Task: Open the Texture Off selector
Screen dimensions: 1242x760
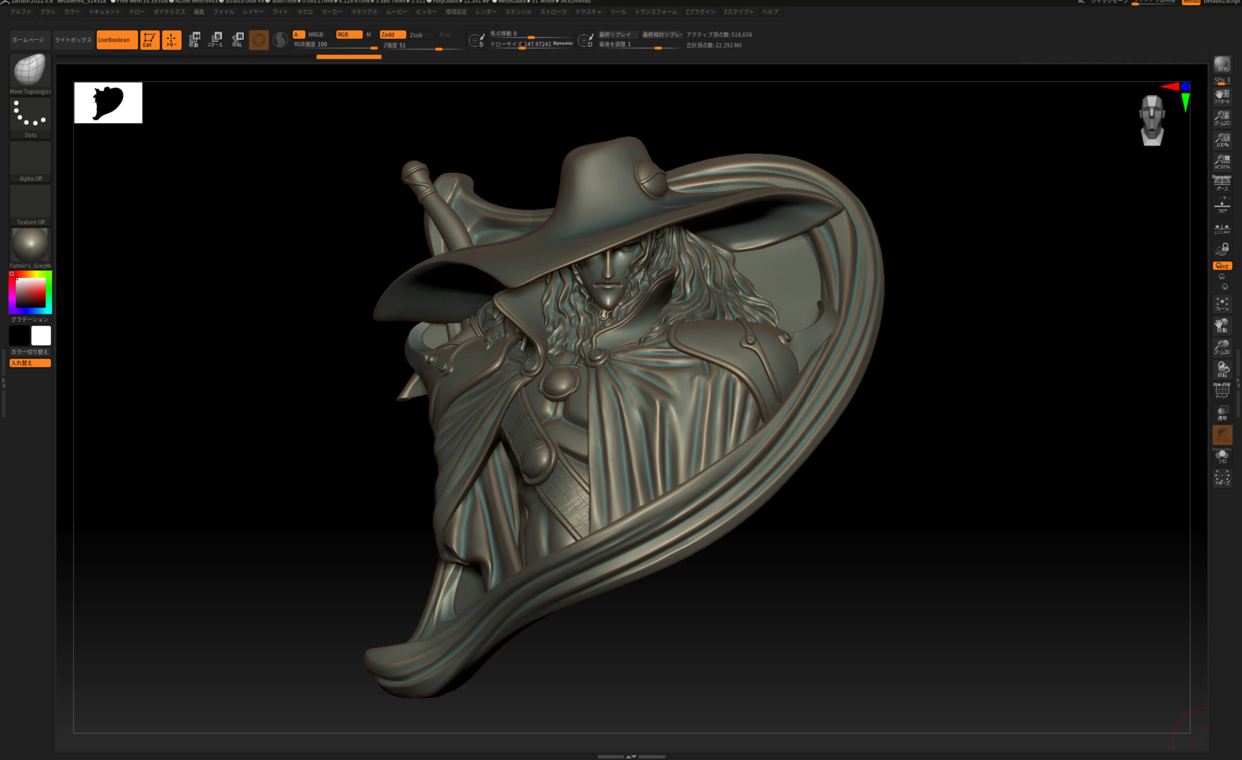Action: (30, 205)
